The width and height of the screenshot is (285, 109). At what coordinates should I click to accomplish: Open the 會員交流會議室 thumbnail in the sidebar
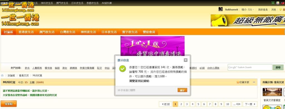point(272,92)
